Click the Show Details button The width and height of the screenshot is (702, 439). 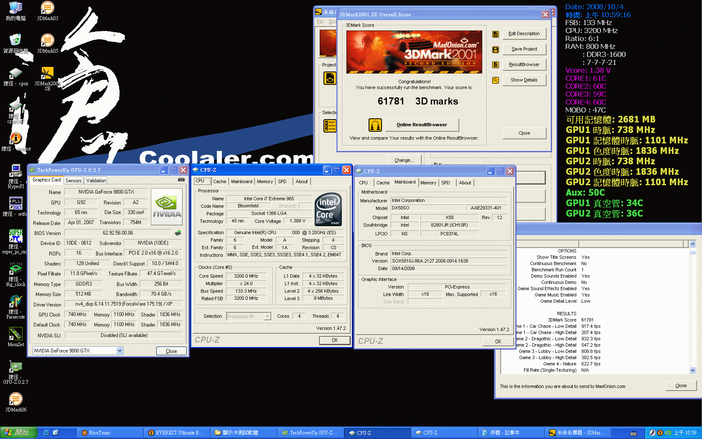click(524, 80)
